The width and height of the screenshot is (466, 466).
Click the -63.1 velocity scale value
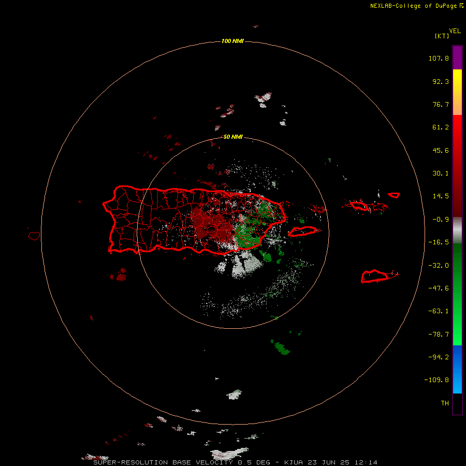coord(439,311)
